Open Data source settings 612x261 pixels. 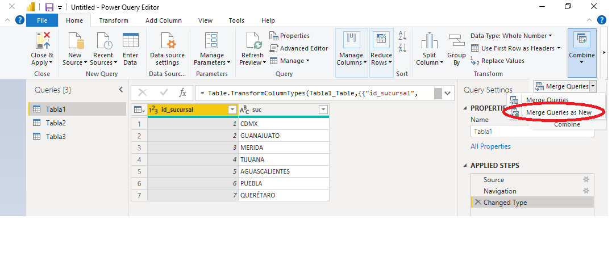point(168,41)
